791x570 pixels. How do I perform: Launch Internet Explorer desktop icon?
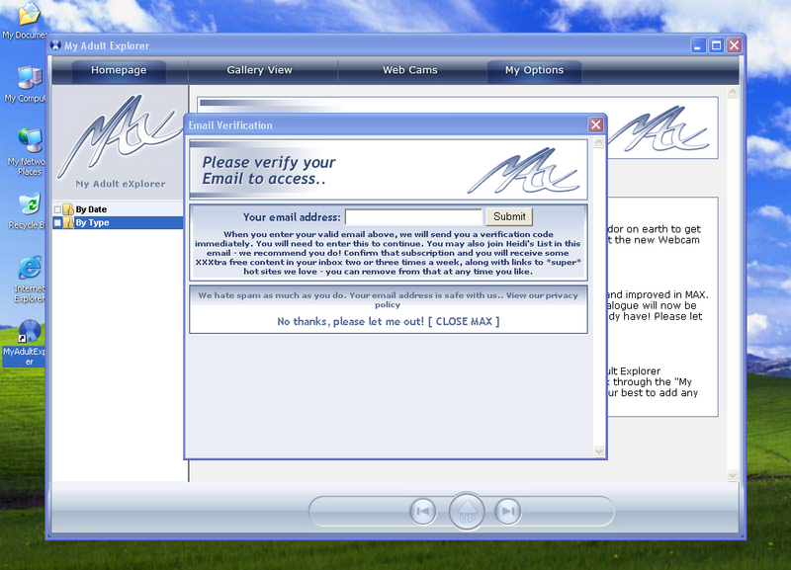click(30, 280)
